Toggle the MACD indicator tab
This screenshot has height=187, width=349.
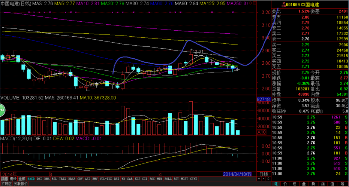pos(31,179)
